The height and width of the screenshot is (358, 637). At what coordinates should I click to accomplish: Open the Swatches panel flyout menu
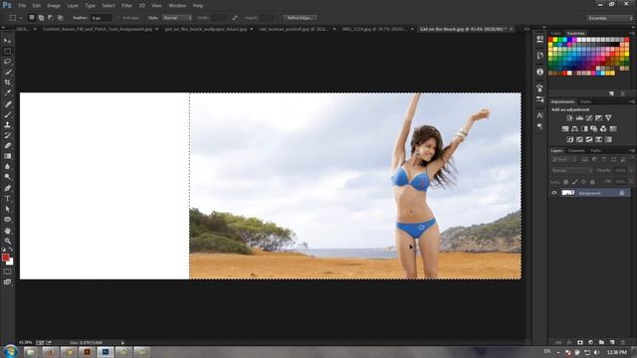632,33
